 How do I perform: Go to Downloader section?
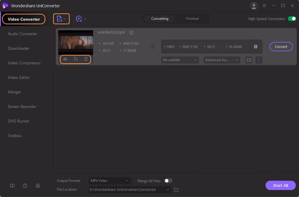[19, 49]
